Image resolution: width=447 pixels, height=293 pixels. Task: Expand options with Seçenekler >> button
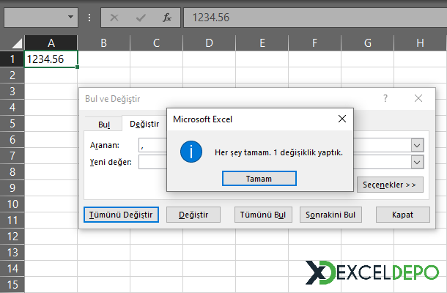tap(390, 185)
